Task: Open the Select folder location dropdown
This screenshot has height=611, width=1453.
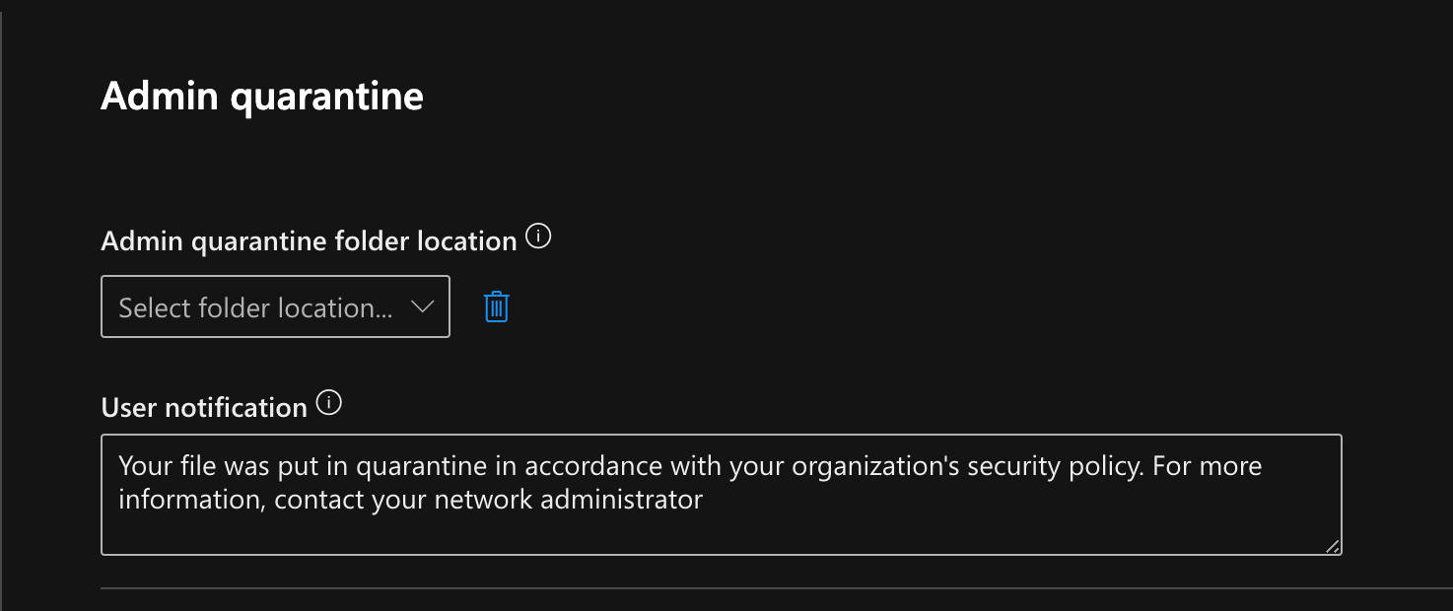Action: (x=275, y=306)
